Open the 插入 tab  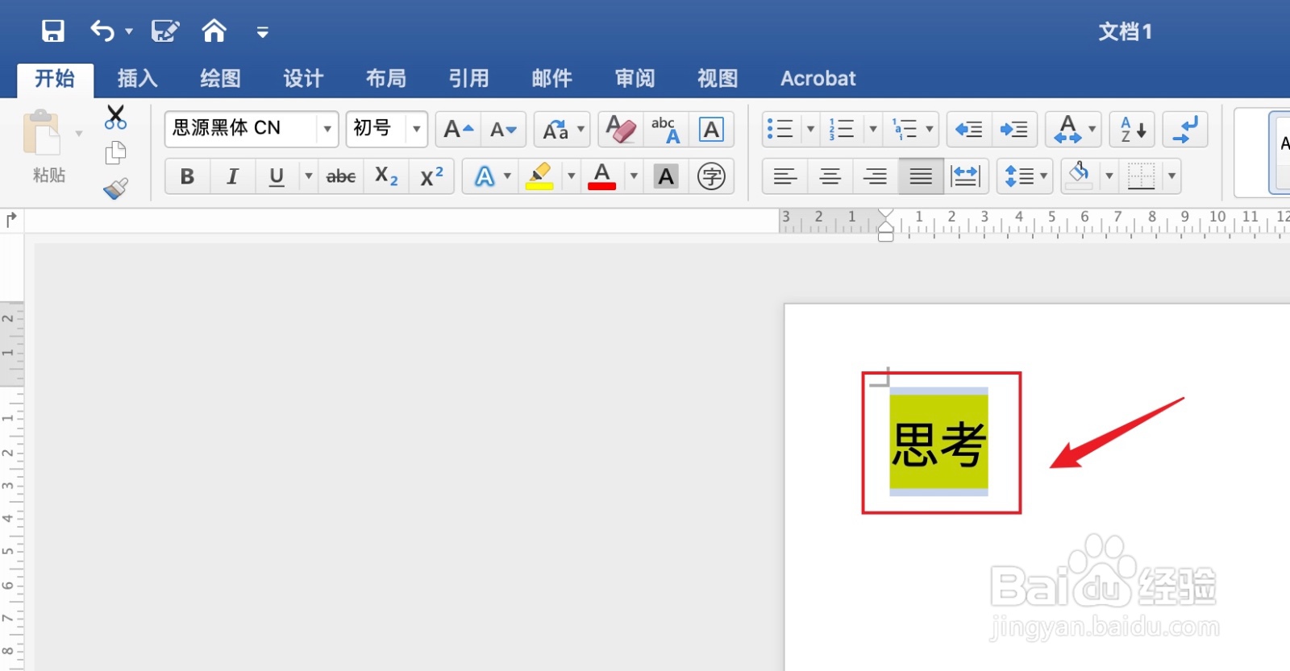tap(137, 78)
